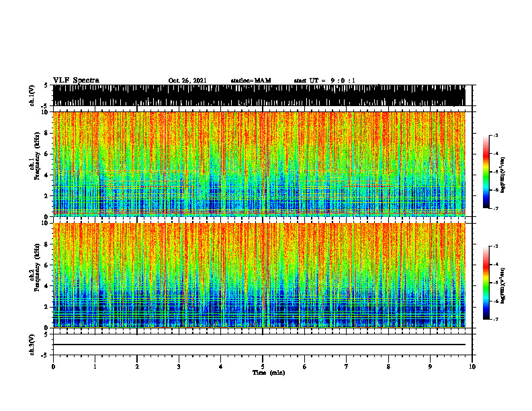The image size is (532, 411).
Task: Click the "10" tick label ending the time axis
Action: [x=472, y=367]
